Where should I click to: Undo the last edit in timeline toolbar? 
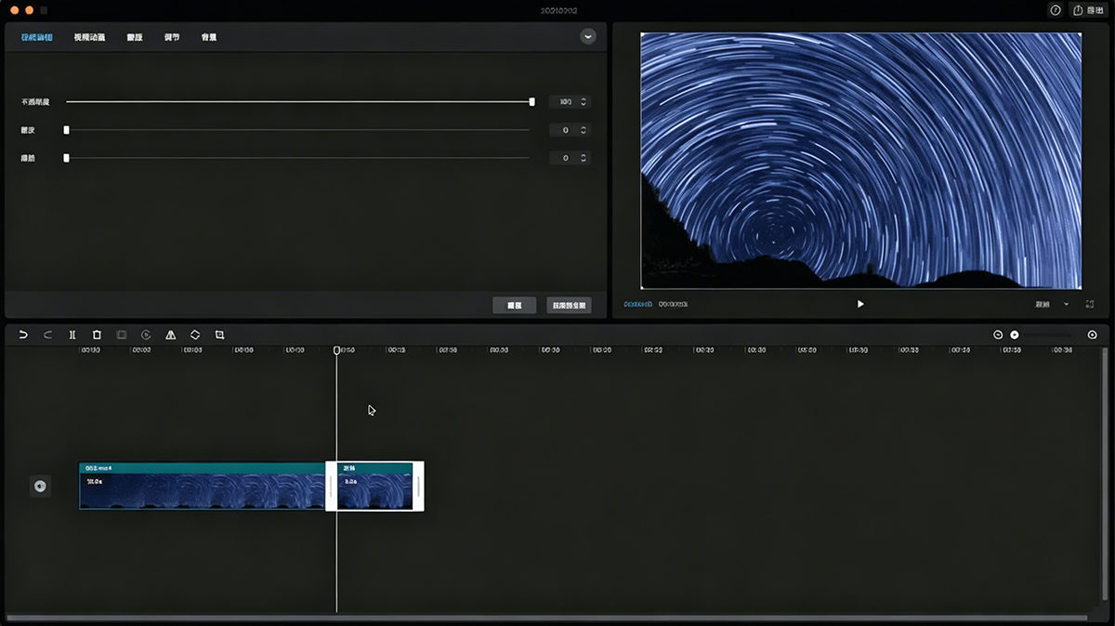tap(23, 334)
